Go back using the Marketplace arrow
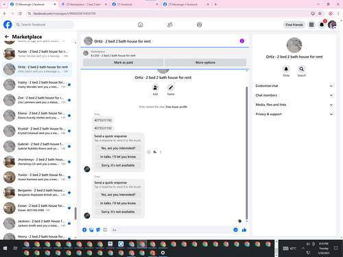The height and width of the screenshot is (257, 343). coord(7,36)
